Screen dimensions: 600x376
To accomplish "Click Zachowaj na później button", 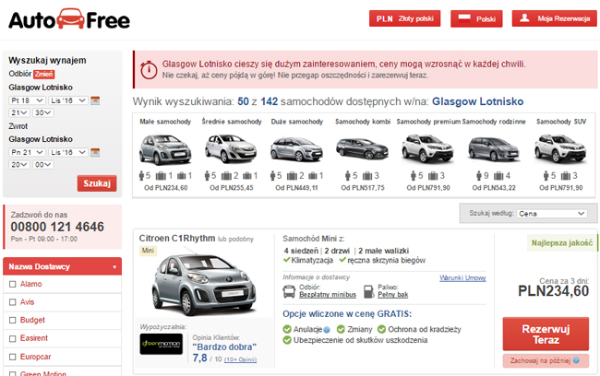I will [x=546, y=360].
